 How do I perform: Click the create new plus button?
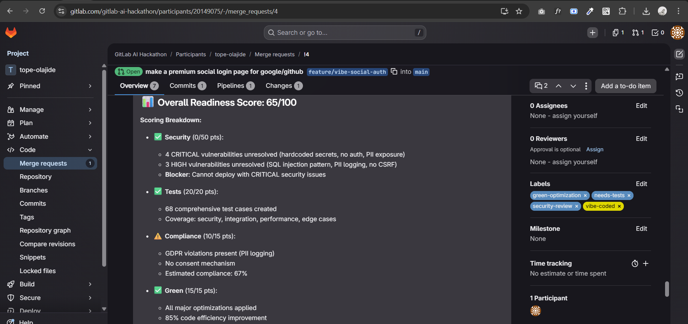point(593,33)
